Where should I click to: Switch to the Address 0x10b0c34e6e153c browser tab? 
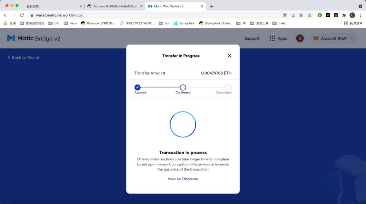[115, 6]
